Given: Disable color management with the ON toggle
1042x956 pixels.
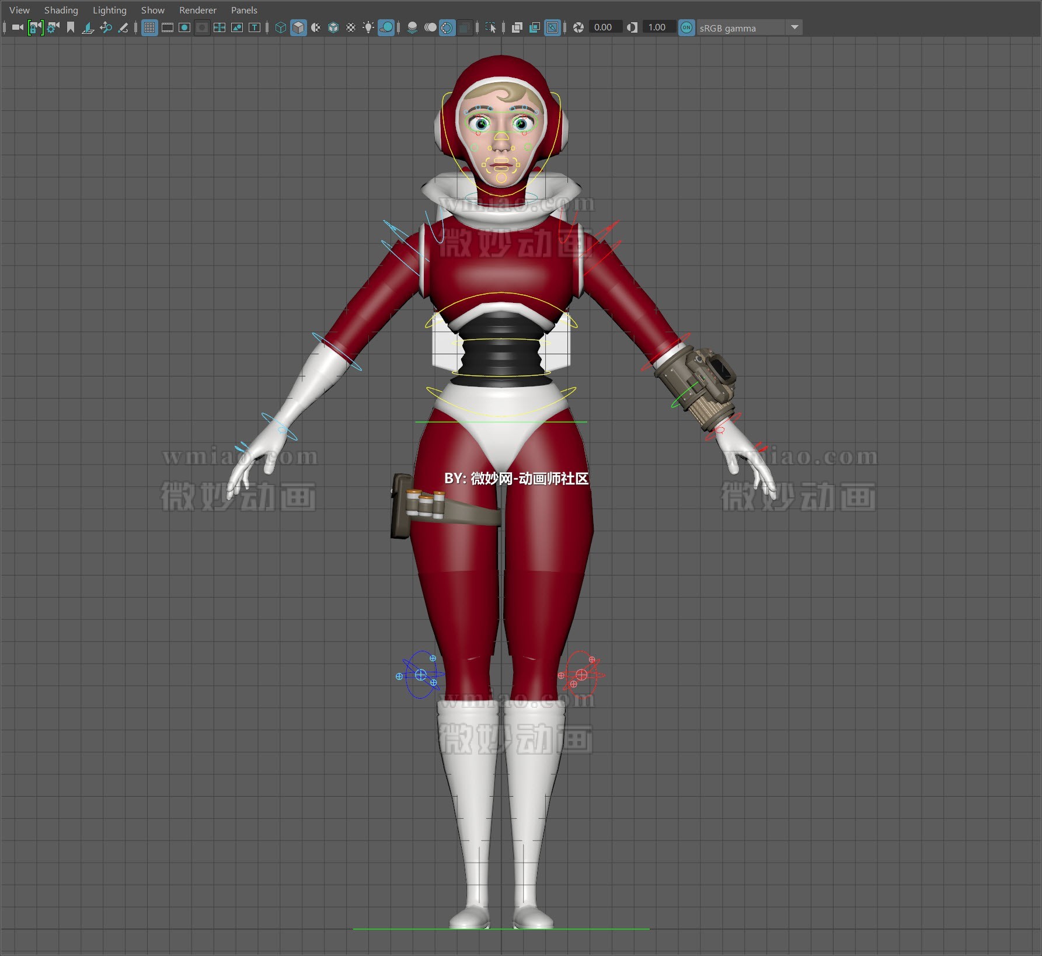Looking at the screenshot, I should pyautogui.click(x=686, y=27).
